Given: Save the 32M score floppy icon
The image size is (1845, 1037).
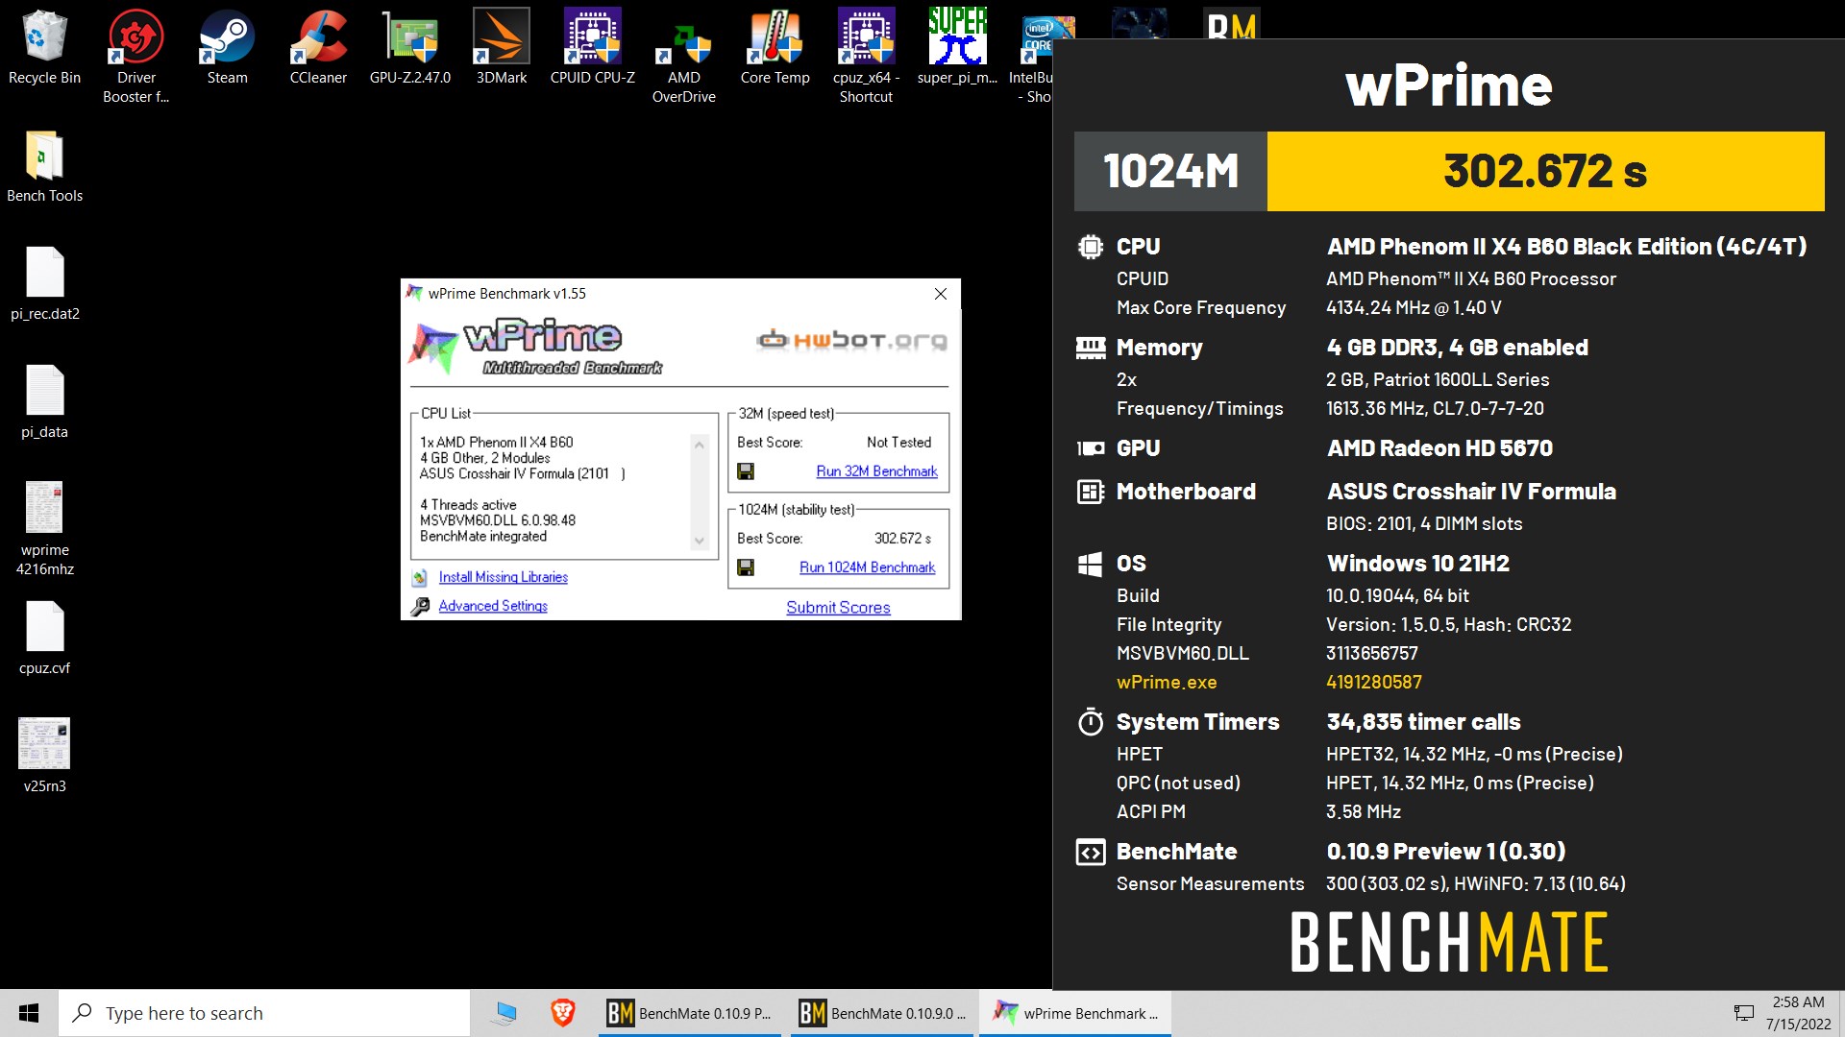Looking at the screenshot, I should click(x=746, y=471).
